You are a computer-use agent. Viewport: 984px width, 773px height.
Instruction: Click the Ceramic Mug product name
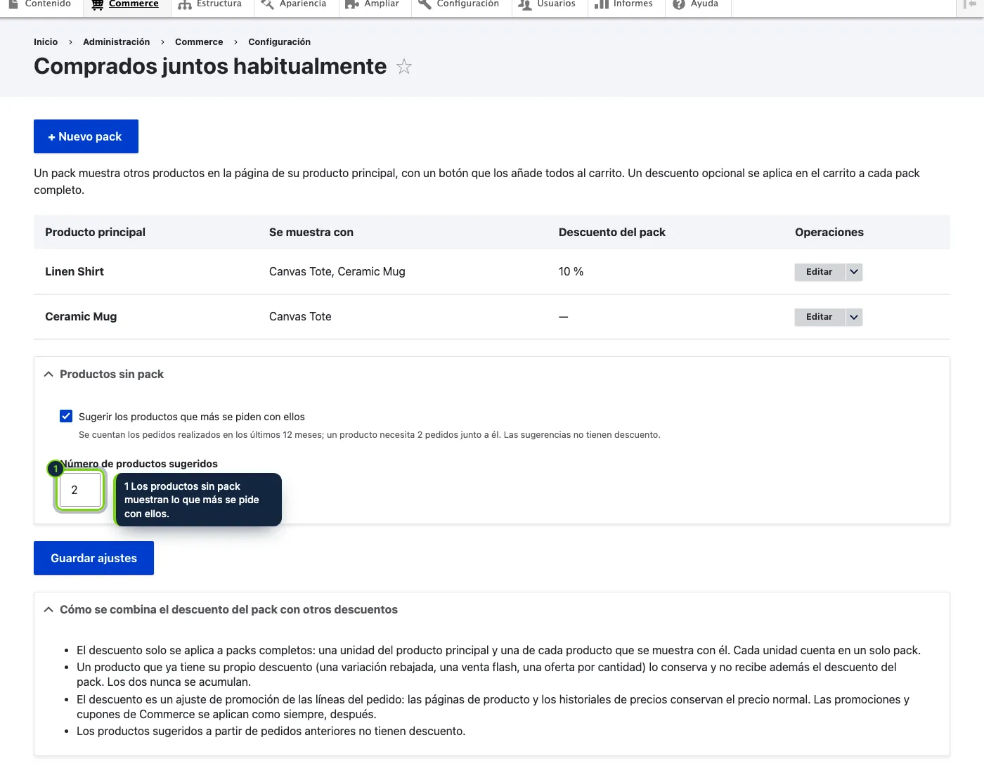[x=81, y=317]
